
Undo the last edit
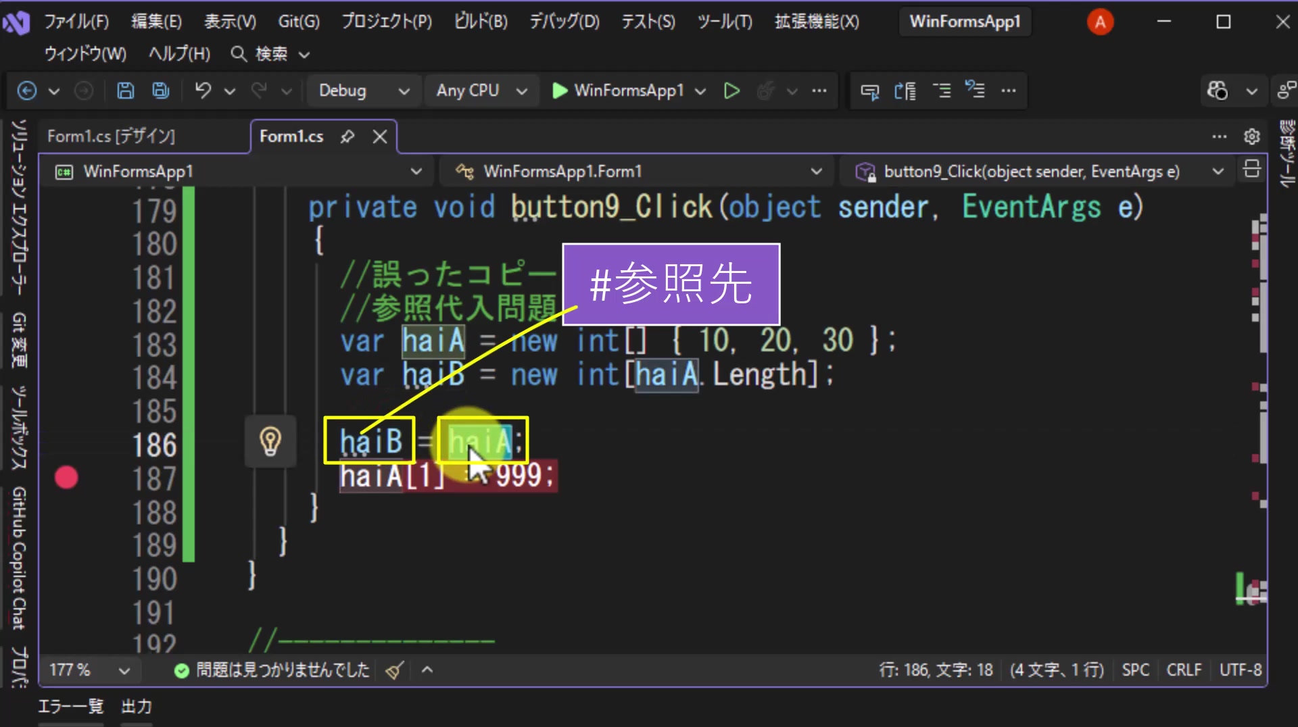[203, 91]
